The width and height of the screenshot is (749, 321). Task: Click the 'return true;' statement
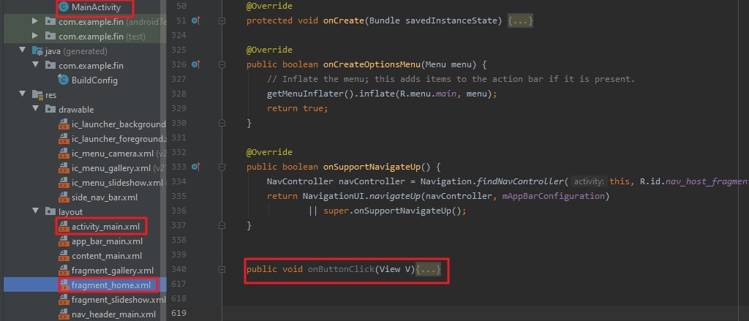pos(298,108)
